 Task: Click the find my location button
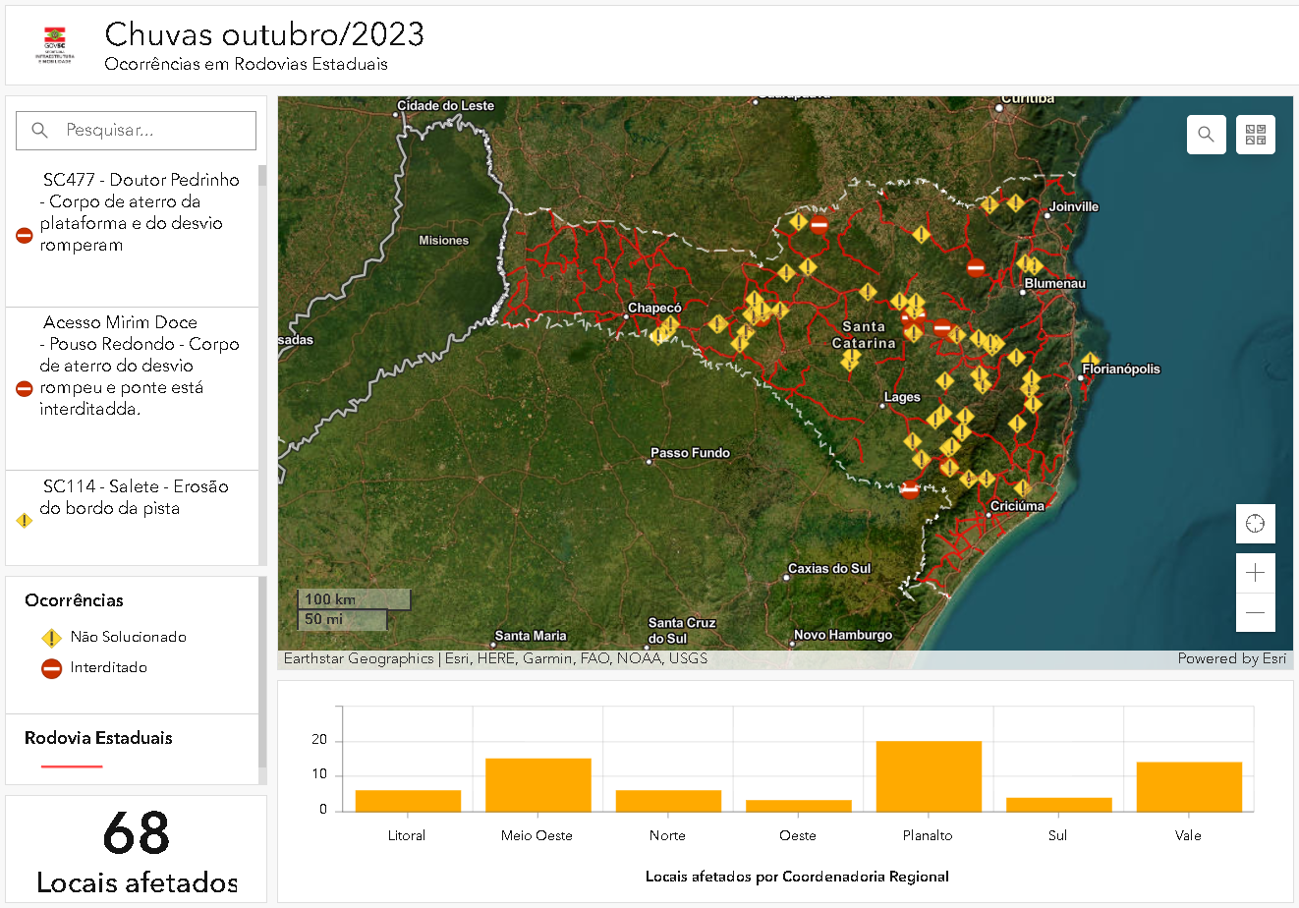click(x=1255, y=524)
